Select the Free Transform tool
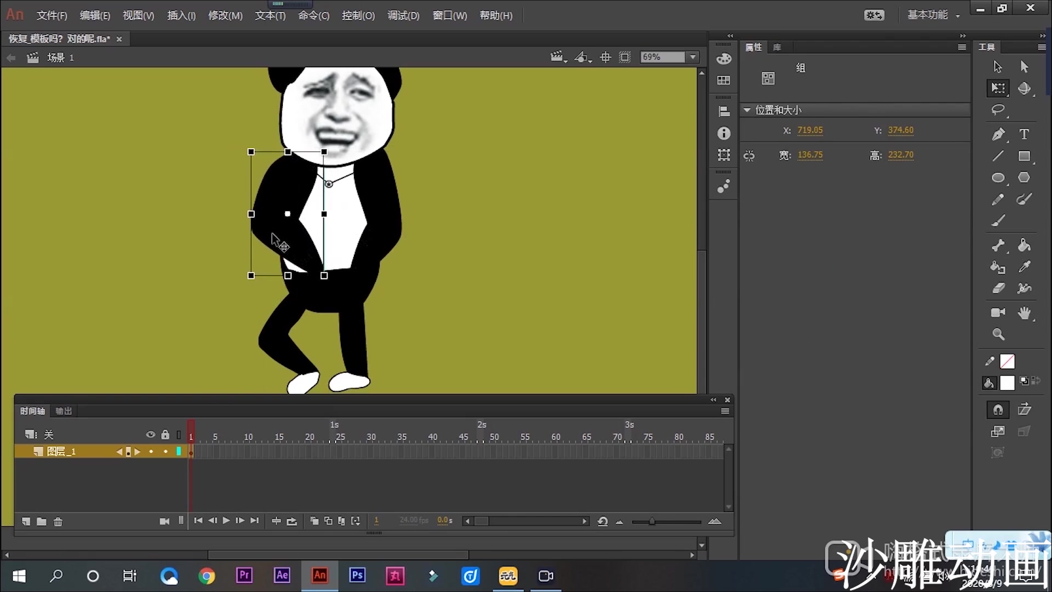Screen dimensions: 1052x592 tap(998, 88)
